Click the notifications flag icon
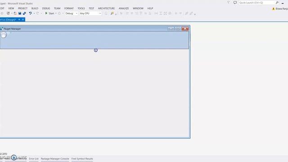 point(229,2)
